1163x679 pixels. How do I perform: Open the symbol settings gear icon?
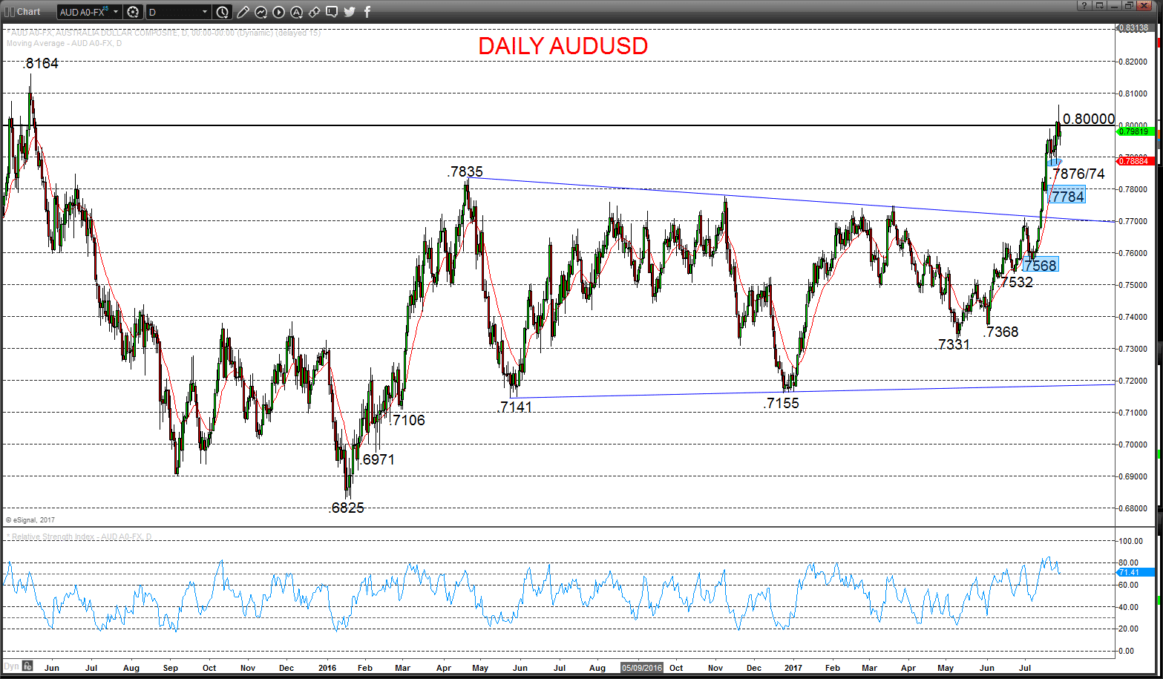coord(133,12)
